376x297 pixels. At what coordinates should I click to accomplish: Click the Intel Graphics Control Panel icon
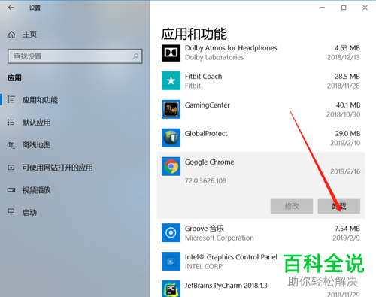coord(171,261)
